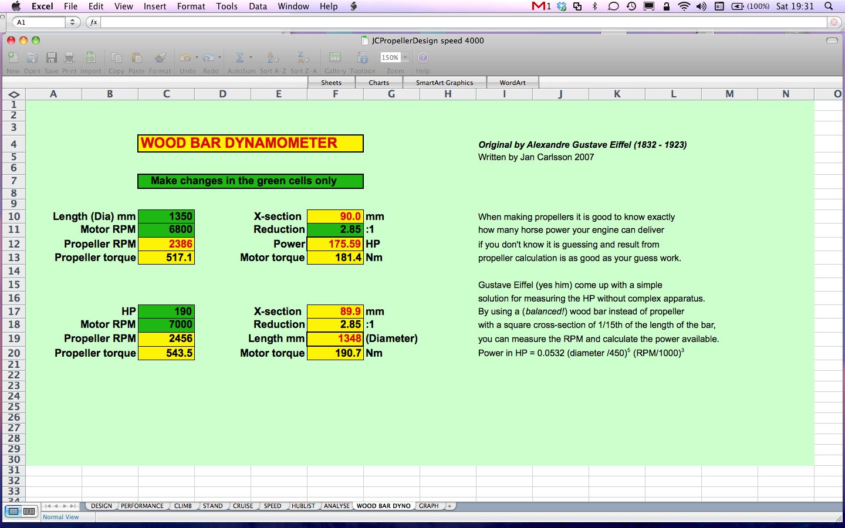Click the SmartArt Graphics button
This screenshot has height=528, width=845.
[x=444, y=83]
